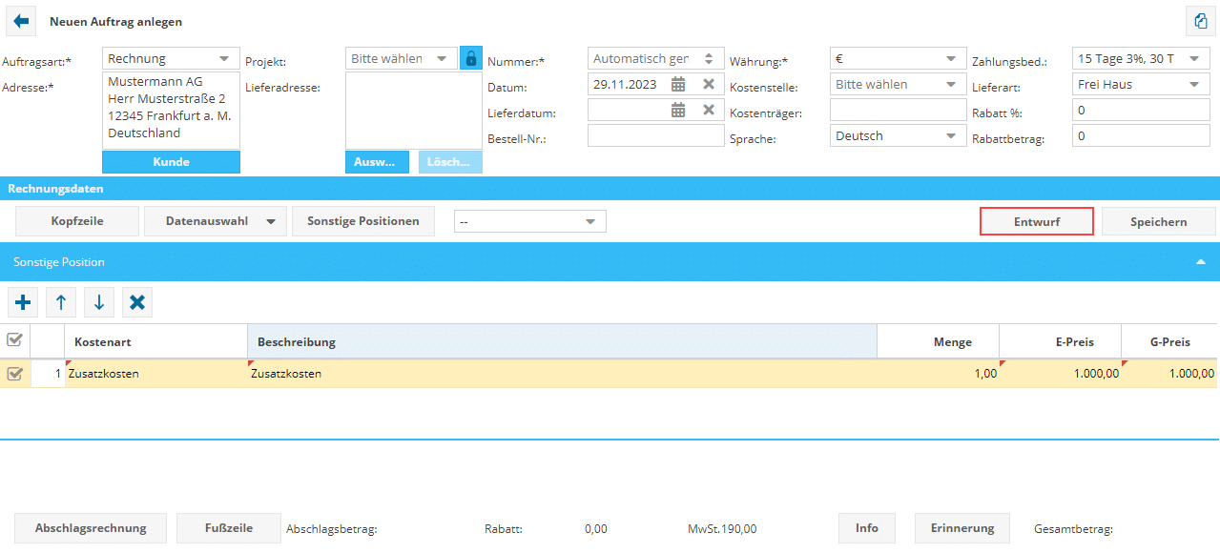Open the Auftragsart dropdown showing Rechnung
Screen dimensions: 1220x553
click(x=172, y=59)
